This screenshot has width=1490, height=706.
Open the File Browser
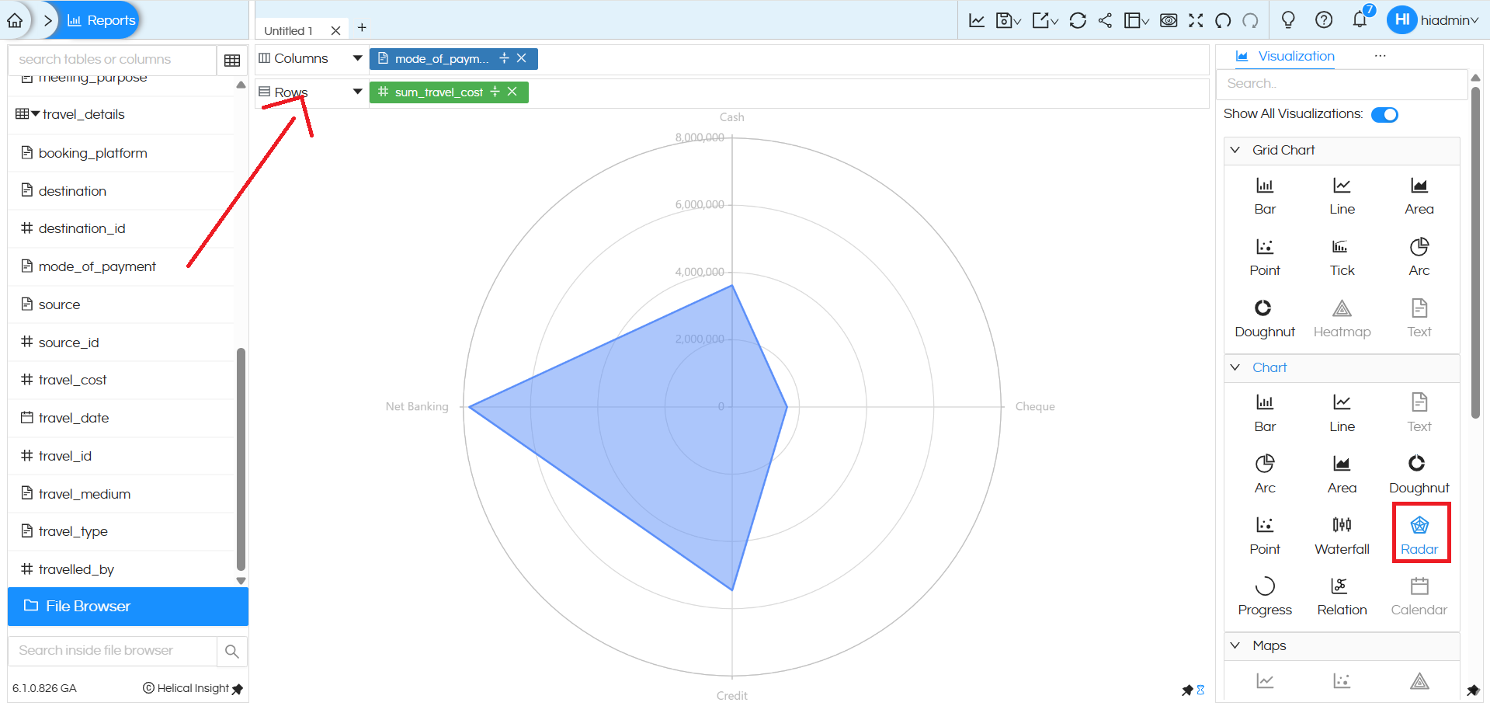click(88, 606)
